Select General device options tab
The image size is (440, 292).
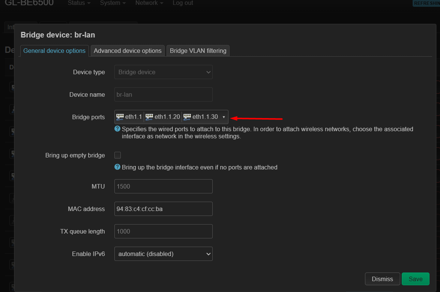click(54, 51)
